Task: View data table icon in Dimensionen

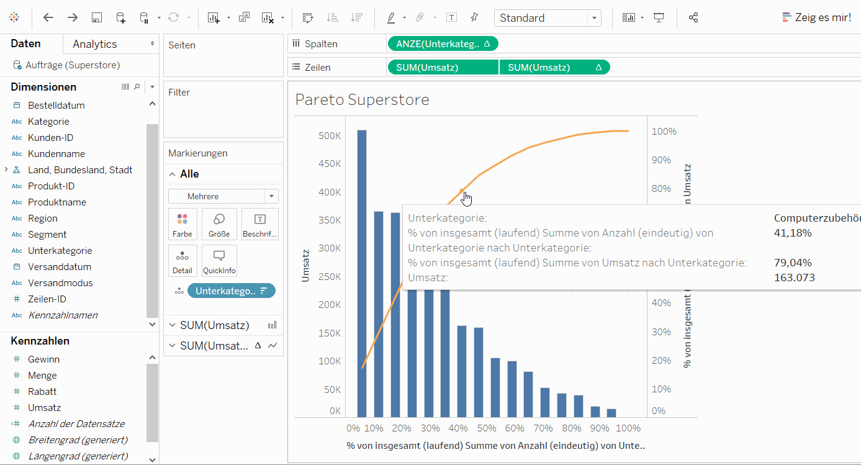Action: [125, 87]
